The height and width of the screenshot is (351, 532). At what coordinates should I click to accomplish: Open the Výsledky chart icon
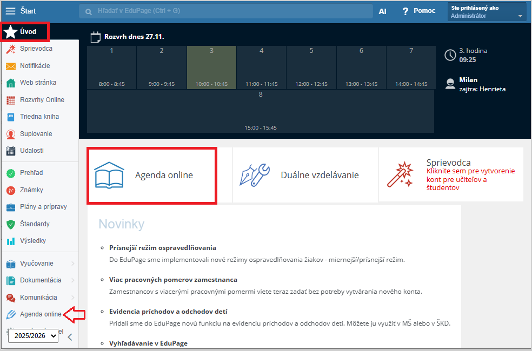[10, 241]
